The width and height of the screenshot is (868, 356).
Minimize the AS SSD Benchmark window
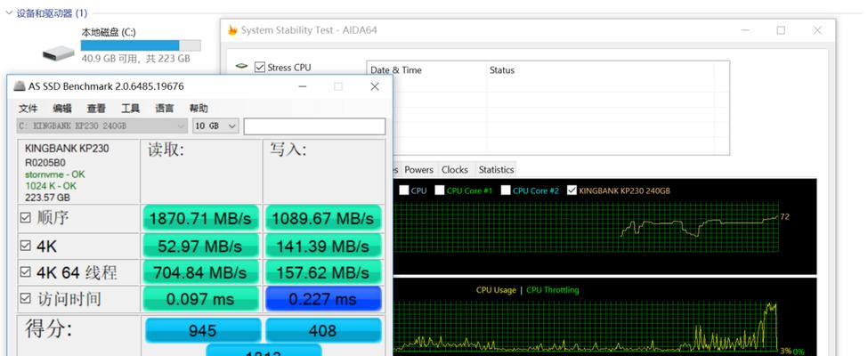tap(302, 86)
